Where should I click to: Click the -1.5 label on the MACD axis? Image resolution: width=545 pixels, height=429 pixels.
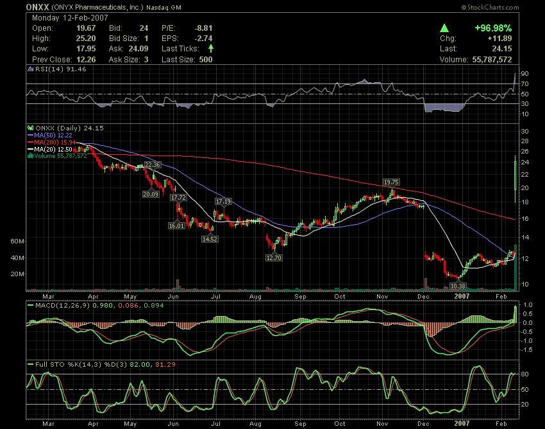point(527,349)
